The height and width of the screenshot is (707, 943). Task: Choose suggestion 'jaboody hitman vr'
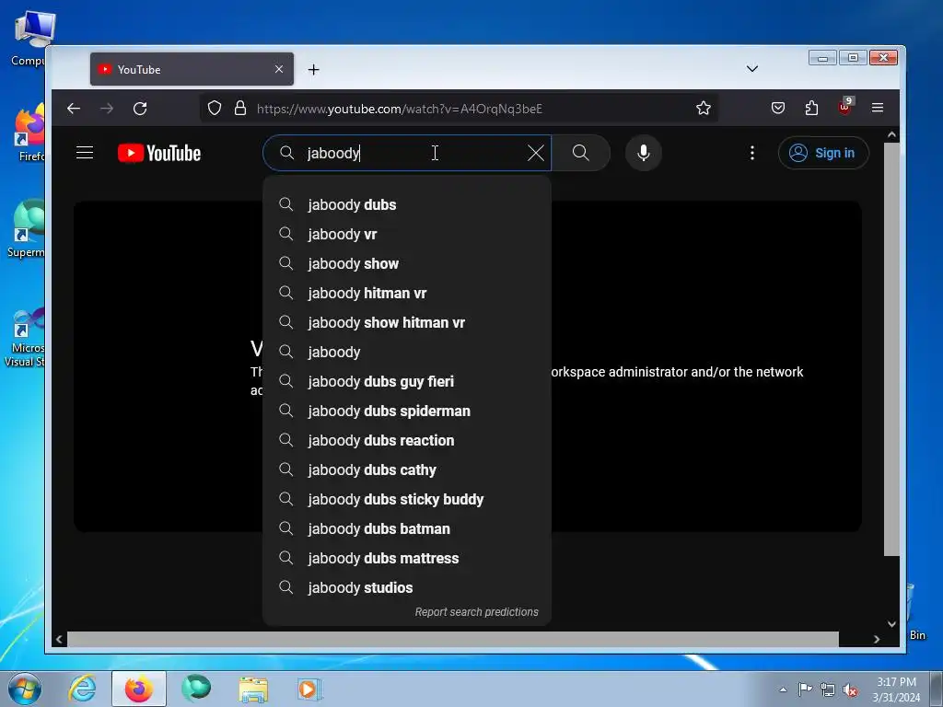point(407,293)
